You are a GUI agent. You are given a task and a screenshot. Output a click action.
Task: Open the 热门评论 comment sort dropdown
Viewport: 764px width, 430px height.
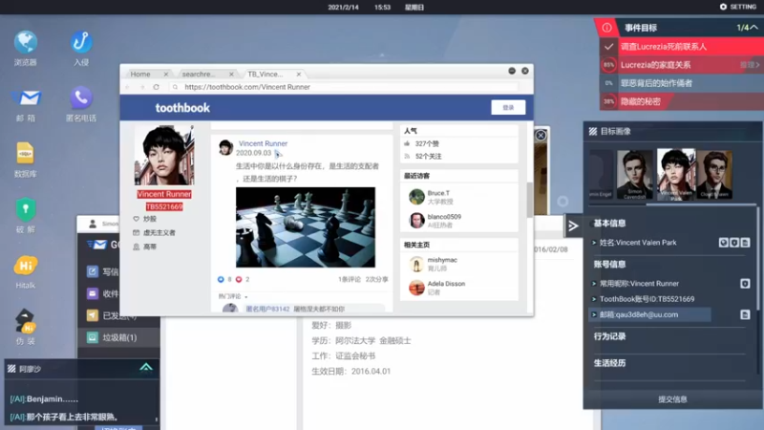coord(233,296)
